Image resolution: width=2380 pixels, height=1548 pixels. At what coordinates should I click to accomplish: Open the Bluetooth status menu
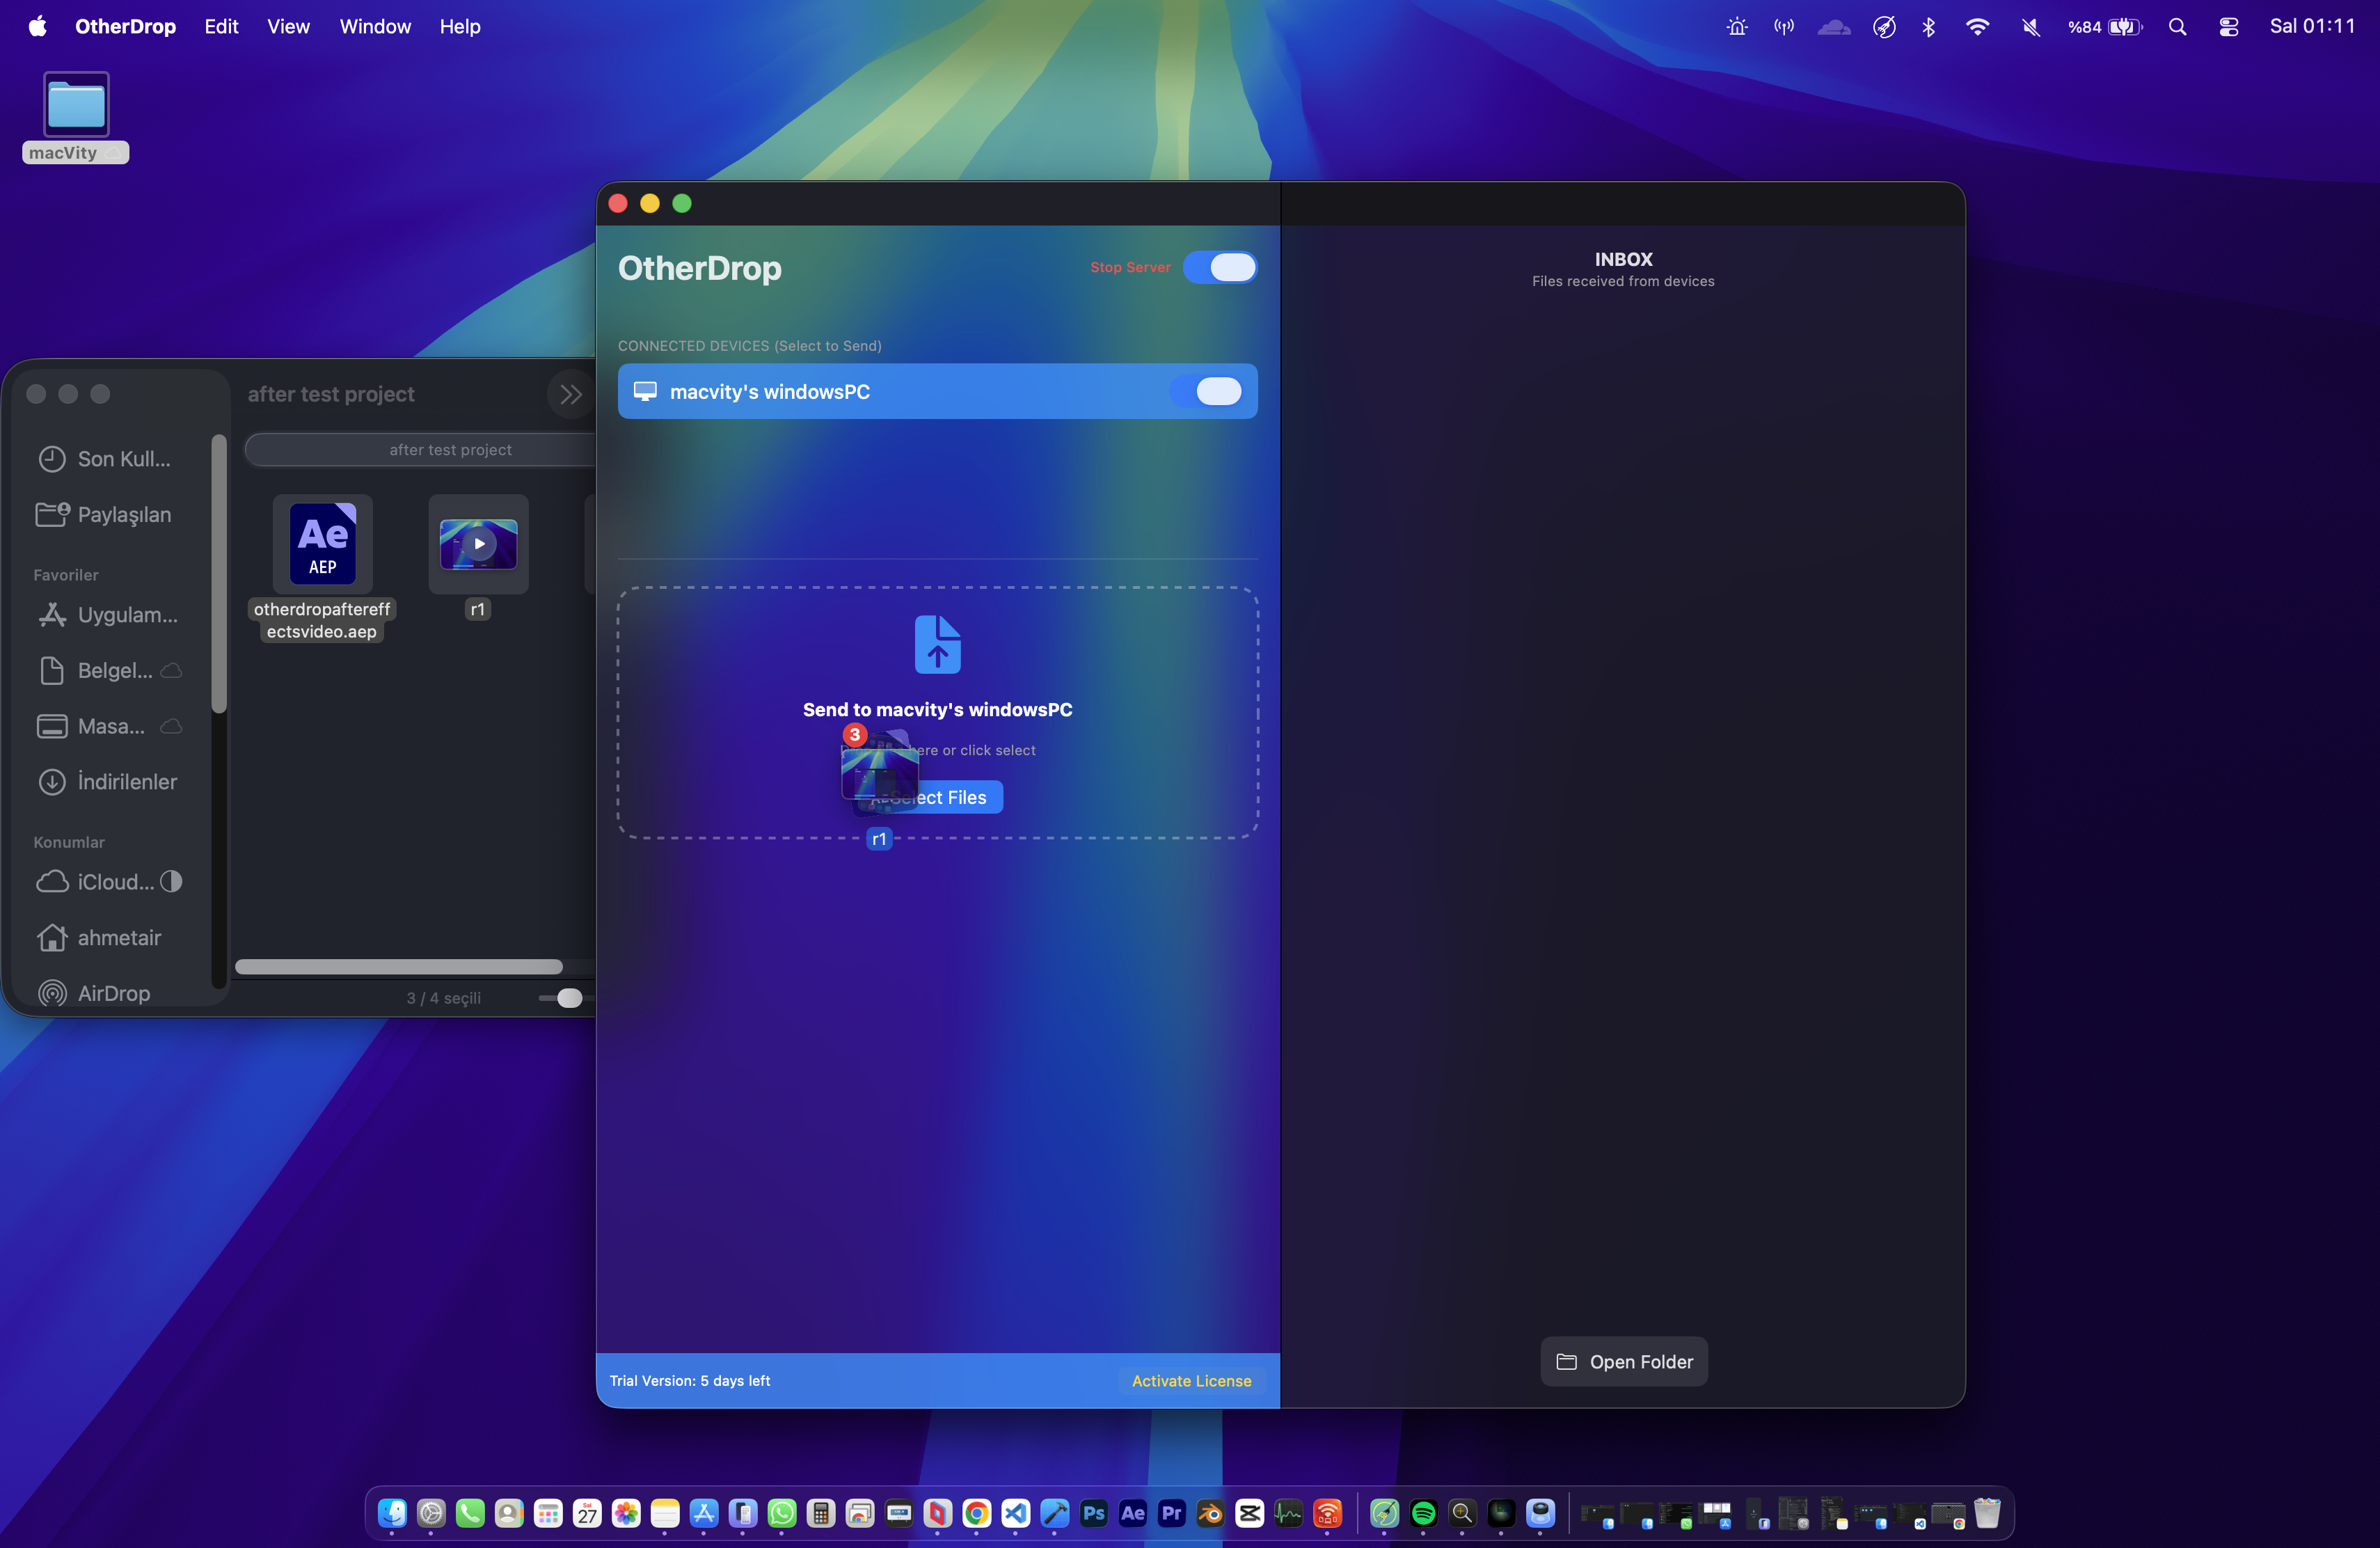(x=1929, y=27)
